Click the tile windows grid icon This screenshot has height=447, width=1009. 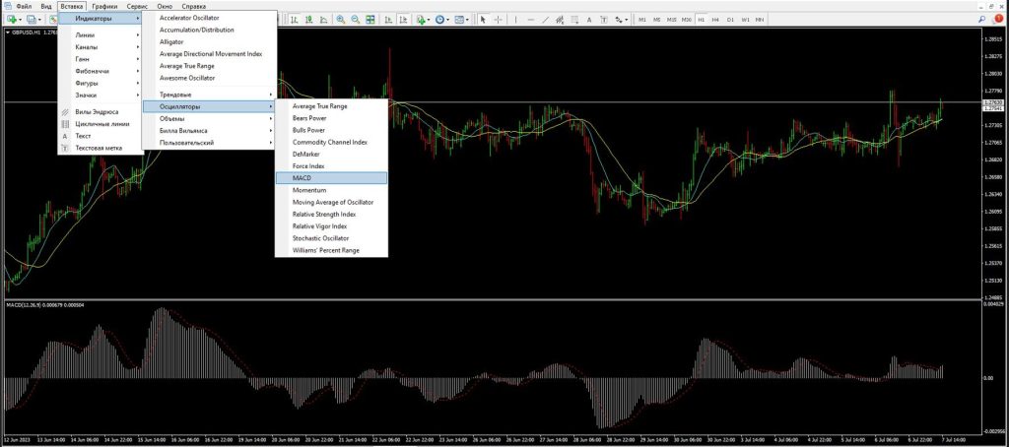(x=372, y=19)
